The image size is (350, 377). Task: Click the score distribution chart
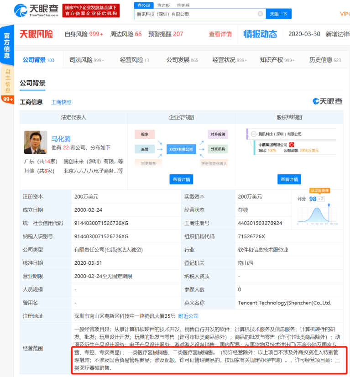(317, 215)
